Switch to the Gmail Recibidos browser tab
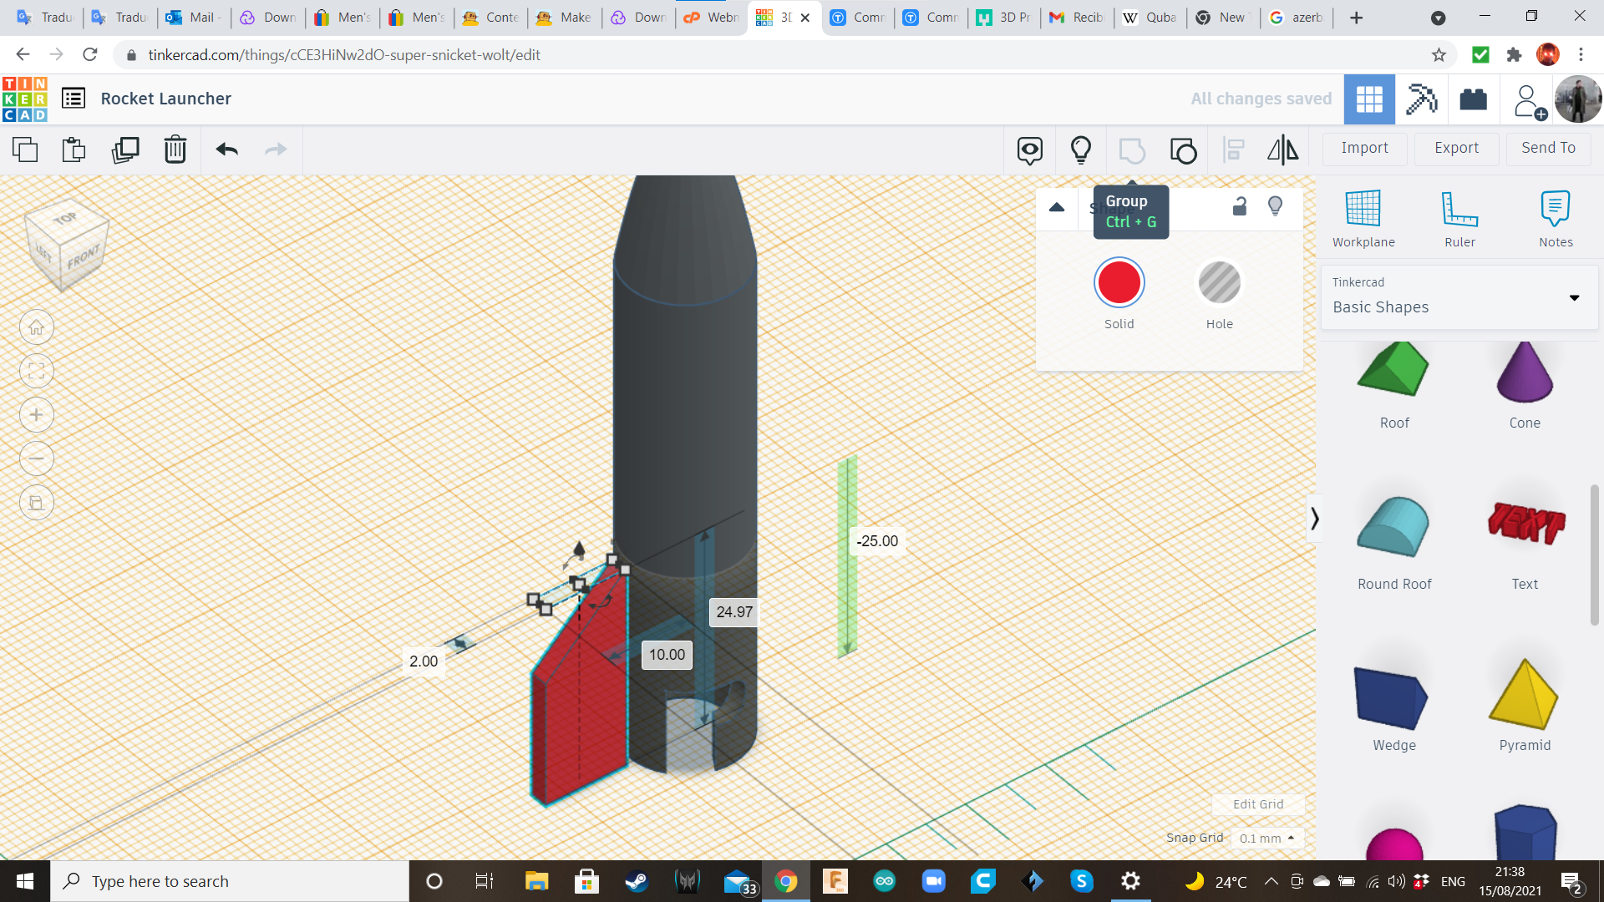This screenshot has width=1604, height=902. click(x=1077, y=17)
